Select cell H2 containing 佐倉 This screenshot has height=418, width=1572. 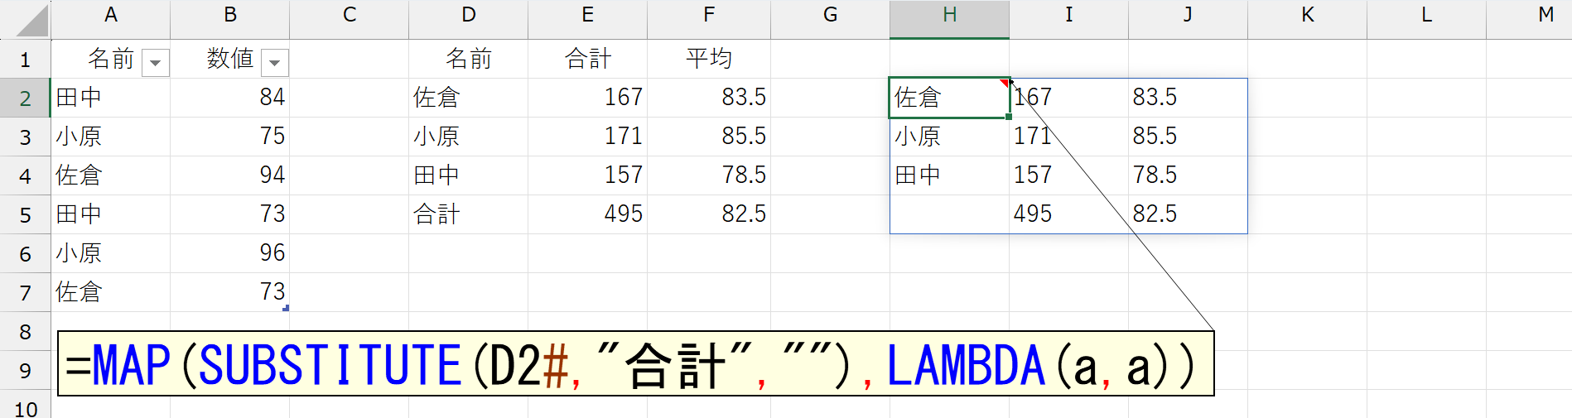(x=944, y=98)
